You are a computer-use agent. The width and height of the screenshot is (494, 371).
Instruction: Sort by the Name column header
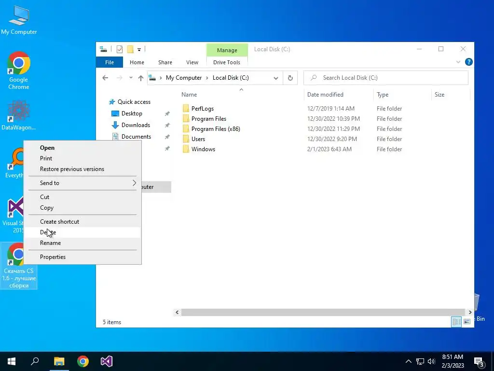(189, 95)
